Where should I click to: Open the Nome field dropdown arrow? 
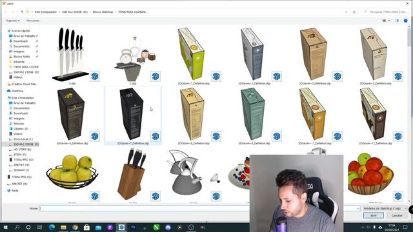[x=358, y=208]
